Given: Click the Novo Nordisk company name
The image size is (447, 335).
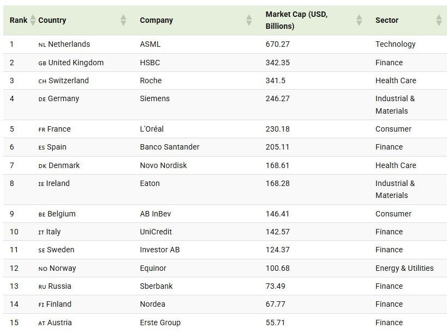Looking at the screenshot, I should coord(163,165).
